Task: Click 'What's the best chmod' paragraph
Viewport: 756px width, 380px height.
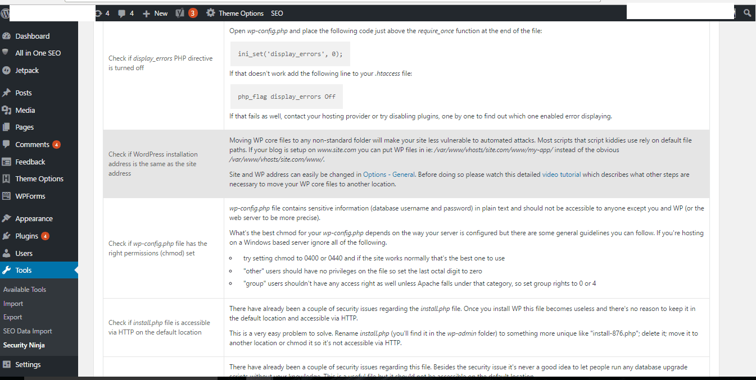Action: coord(466,238)
